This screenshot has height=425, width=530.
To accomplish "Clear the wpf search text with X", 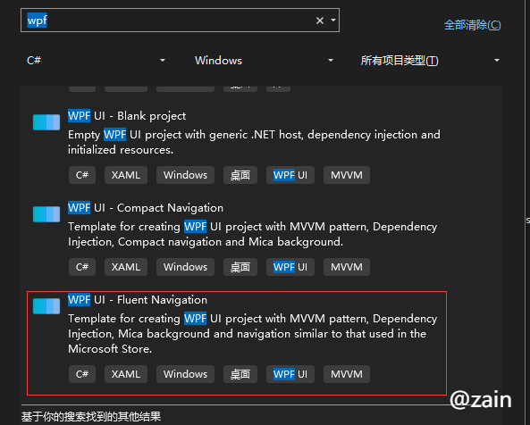I will pos(320,21).
